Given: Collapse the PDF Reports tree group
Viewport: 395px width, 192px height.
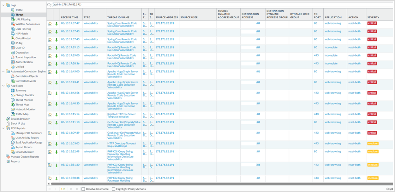Looking at the screenshot, I should pos(3,128).
